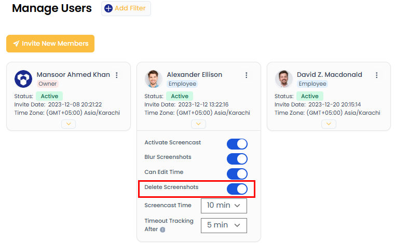The height and width of the screenshot is (243, 395).
Task: Click the Add Filter button
Action: click(126, 8)
